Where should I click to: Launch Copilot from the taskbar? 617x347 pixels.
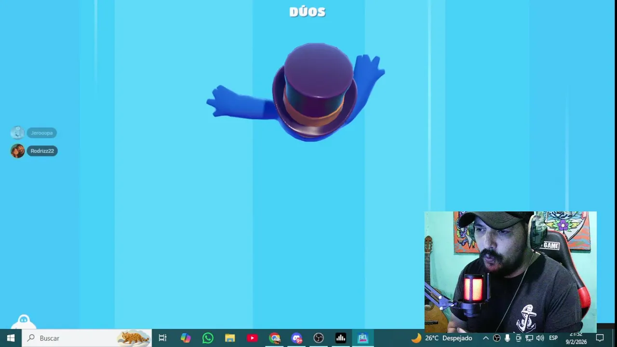(x=186, y=338)
